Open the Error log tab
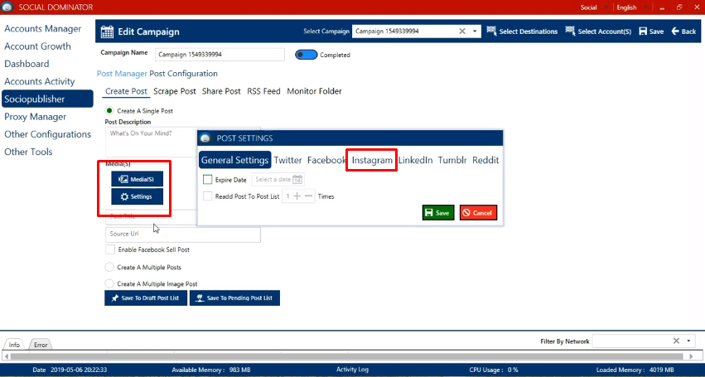This screenshot has height=377, width=705. pyautogui.click(x=41, y=345)
